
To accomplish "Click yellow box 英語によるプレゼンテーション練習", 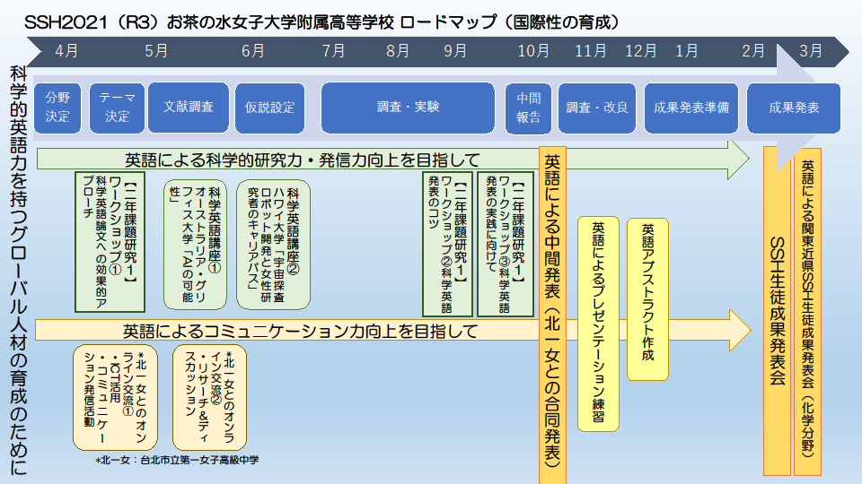I will (598, 324).
